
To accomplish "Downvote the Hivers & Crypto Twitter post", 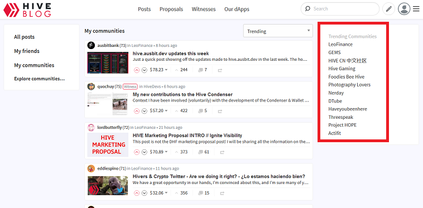I will pos(145,193).
